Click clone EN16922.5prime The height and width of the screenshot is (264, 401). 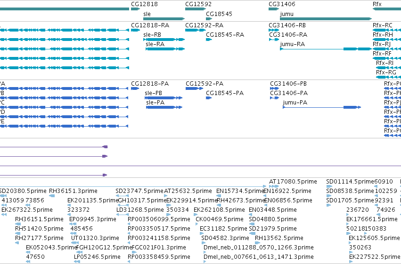[x=287, y=191]
